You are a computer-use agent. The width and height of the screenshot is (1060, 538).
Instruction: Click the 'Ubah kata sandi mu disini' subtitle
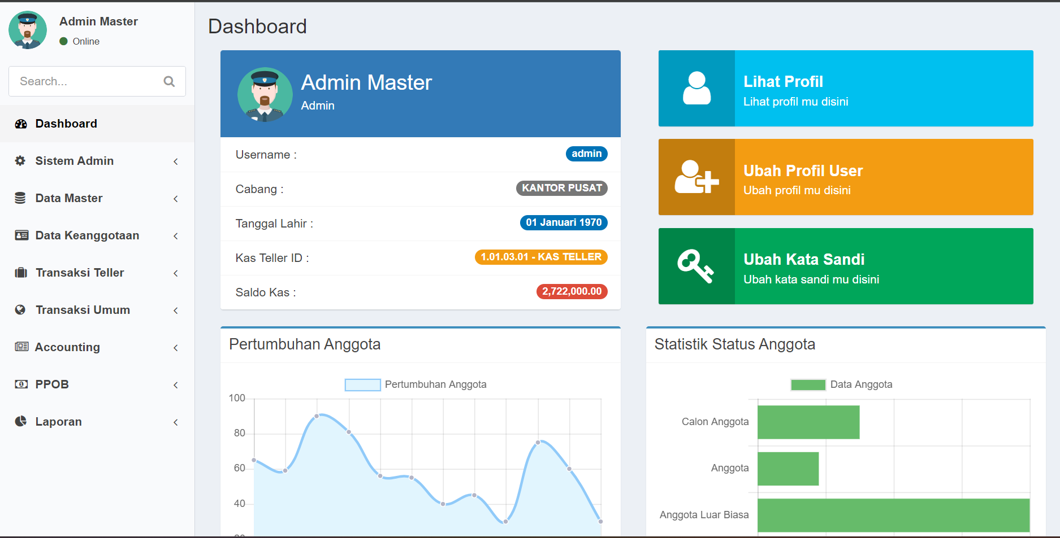[x=811, y=279]
